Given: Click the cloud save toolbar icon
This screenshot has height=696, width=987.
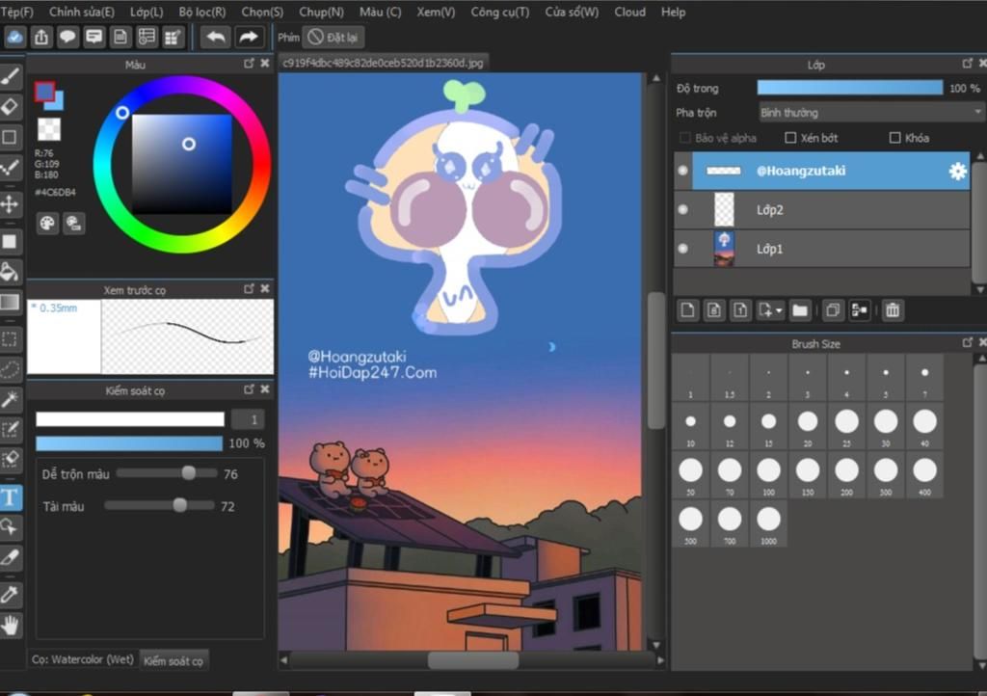Looking at the screenshot, I should 14,38.
